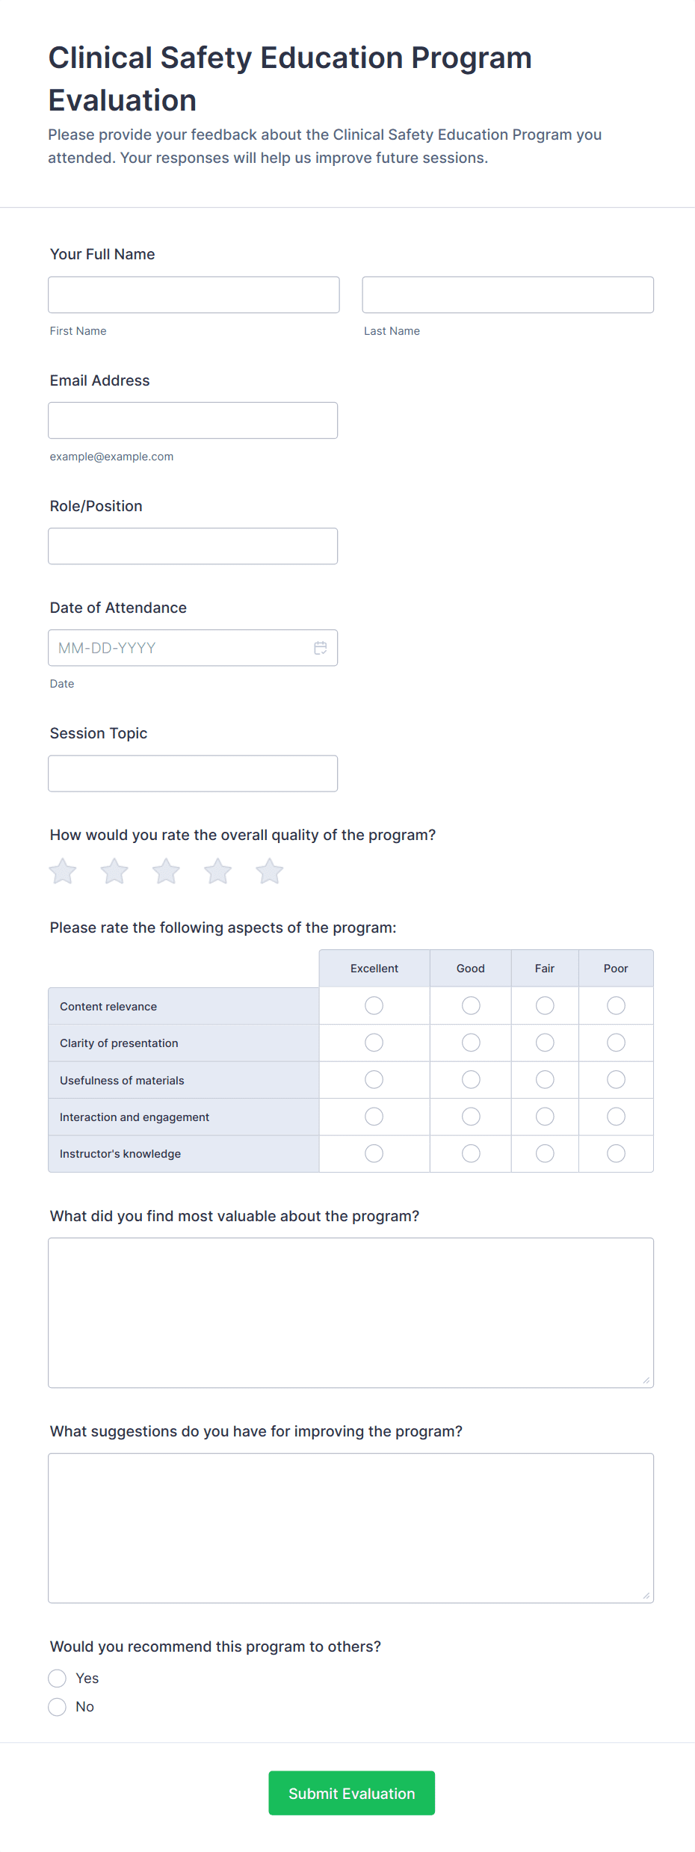Choose the fourth rating star
Image resolution: width=695 pixels, height=1852 pixels.
point(218,871)
